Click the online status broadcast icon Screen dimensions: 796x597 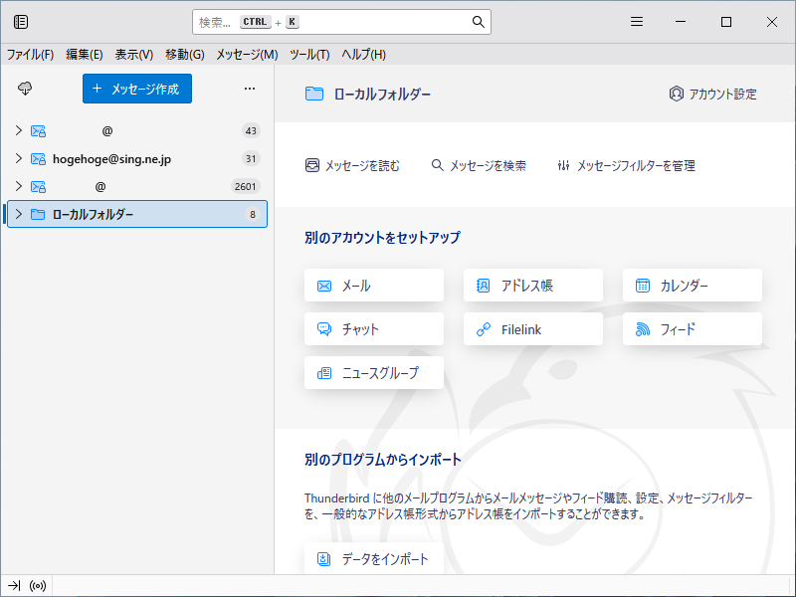[38, 586]
